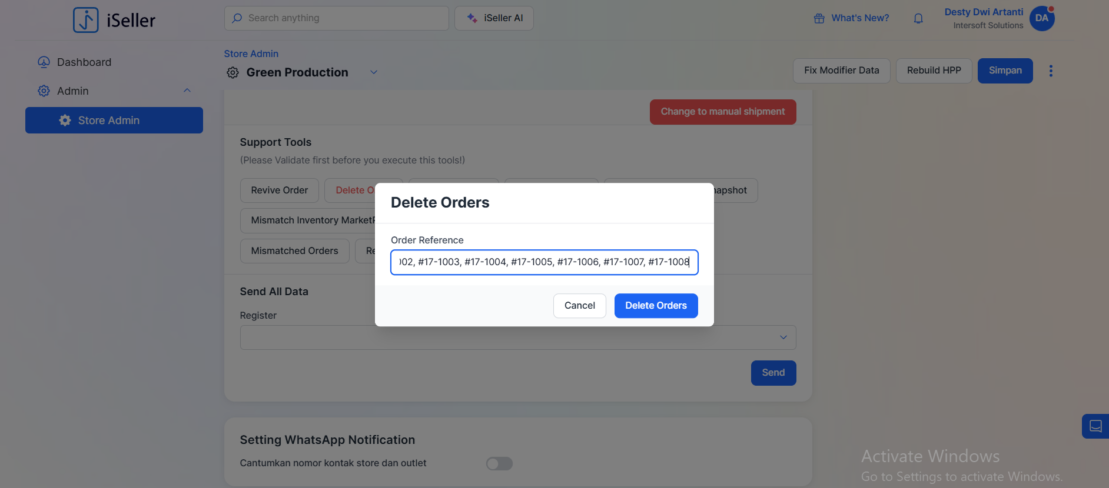
Task: Expand the Green Production store dropdown
Action: (x=373, y=72)
